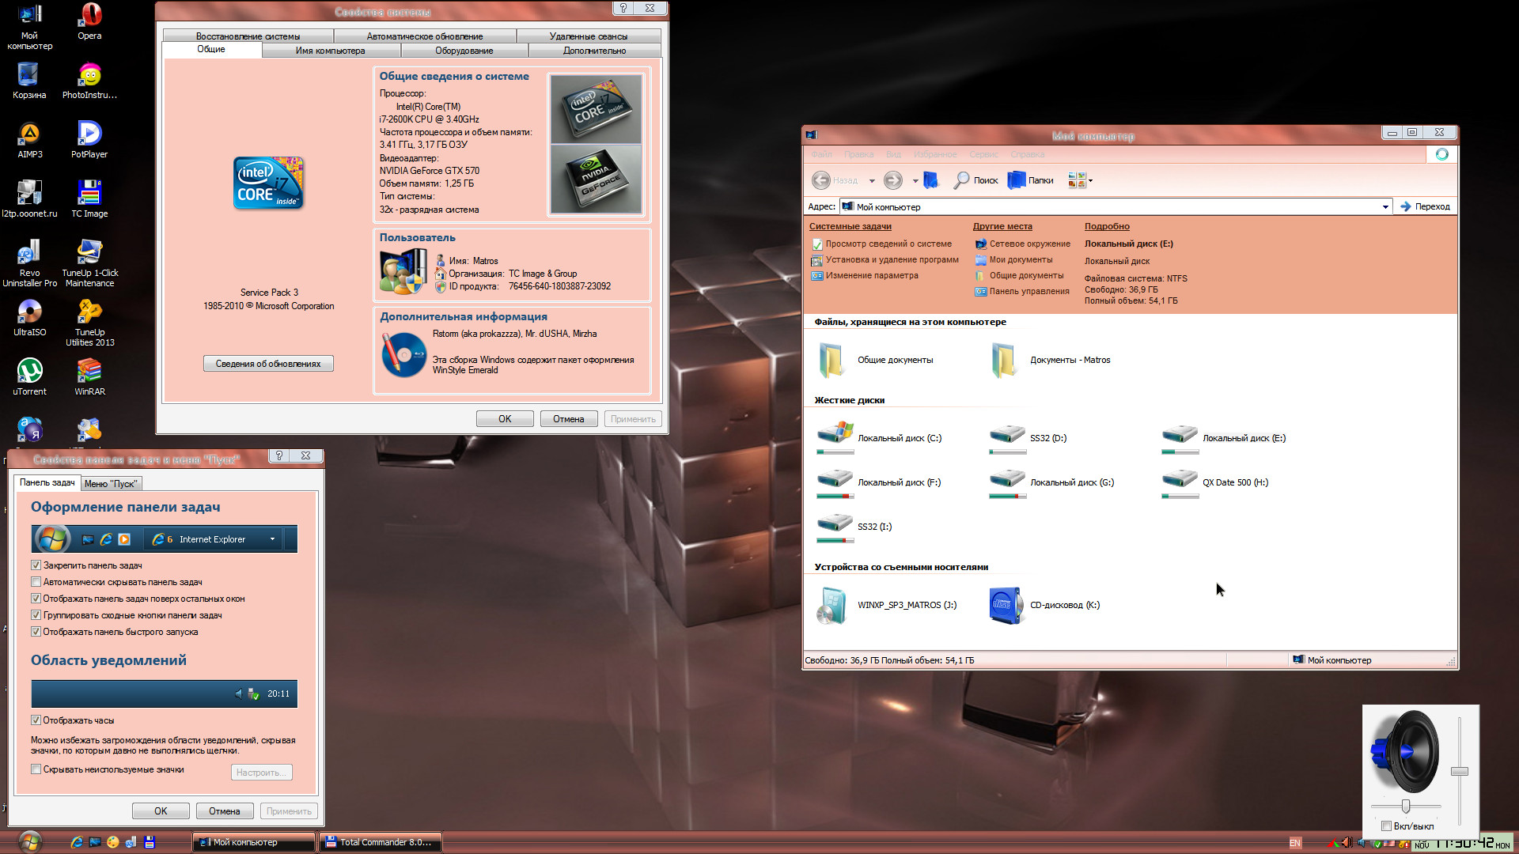The width and height of the screenshot is (1519, 854).
Task: Open TuneUp Utilities 2013 icon
Action: click(x=89, y=323)
